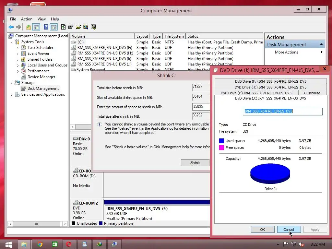Click the Volume column header

(x=102, y=36)
